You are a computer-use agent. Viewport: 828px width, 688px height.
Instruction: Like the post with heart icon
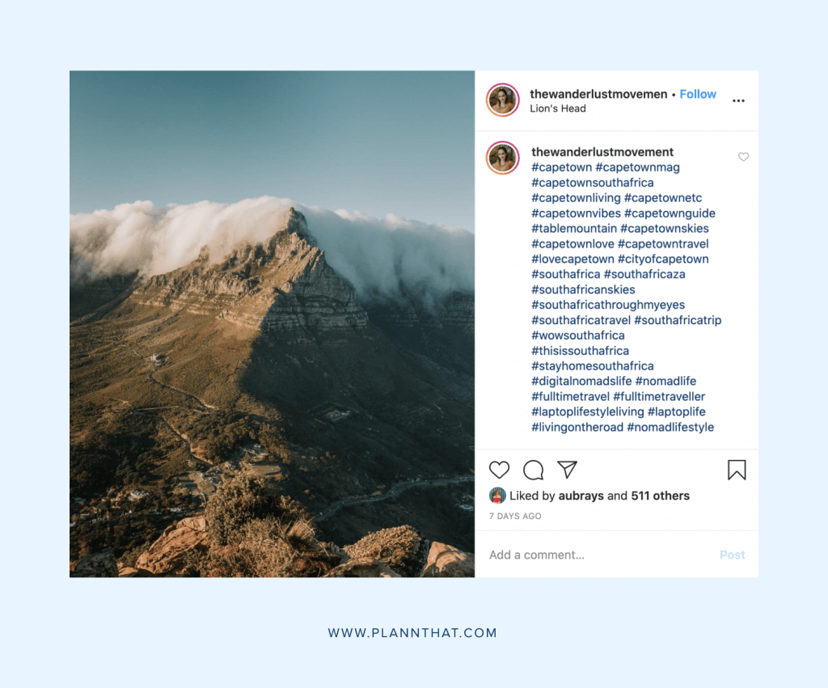click(x=499, y=470)
